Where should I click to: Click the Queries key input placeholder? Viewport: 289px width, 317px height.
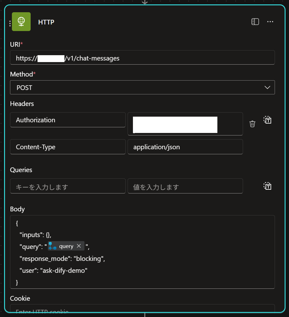point(68,186)
